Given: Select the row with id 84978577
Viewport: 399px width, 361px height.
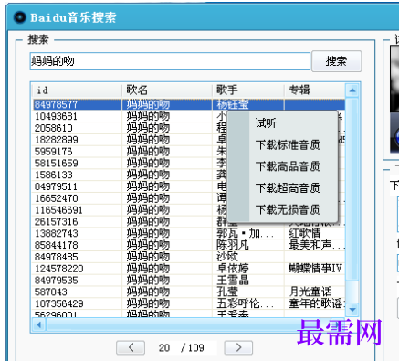Looking at the screenshot, I should click(x=189, y=104).
